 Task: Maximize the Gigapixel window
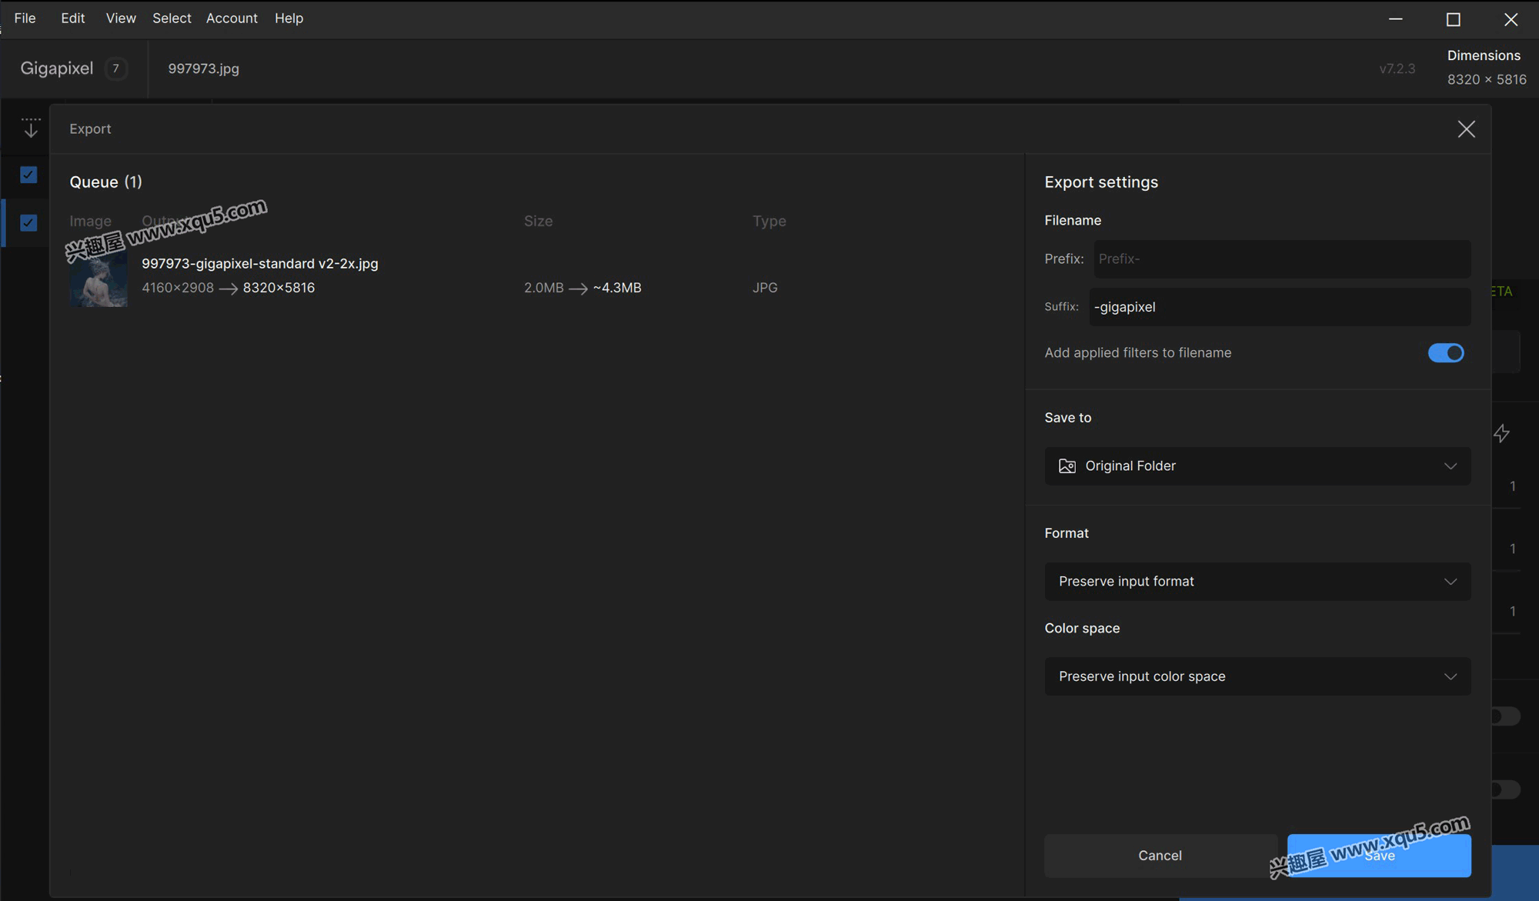tap(1454, 19)
